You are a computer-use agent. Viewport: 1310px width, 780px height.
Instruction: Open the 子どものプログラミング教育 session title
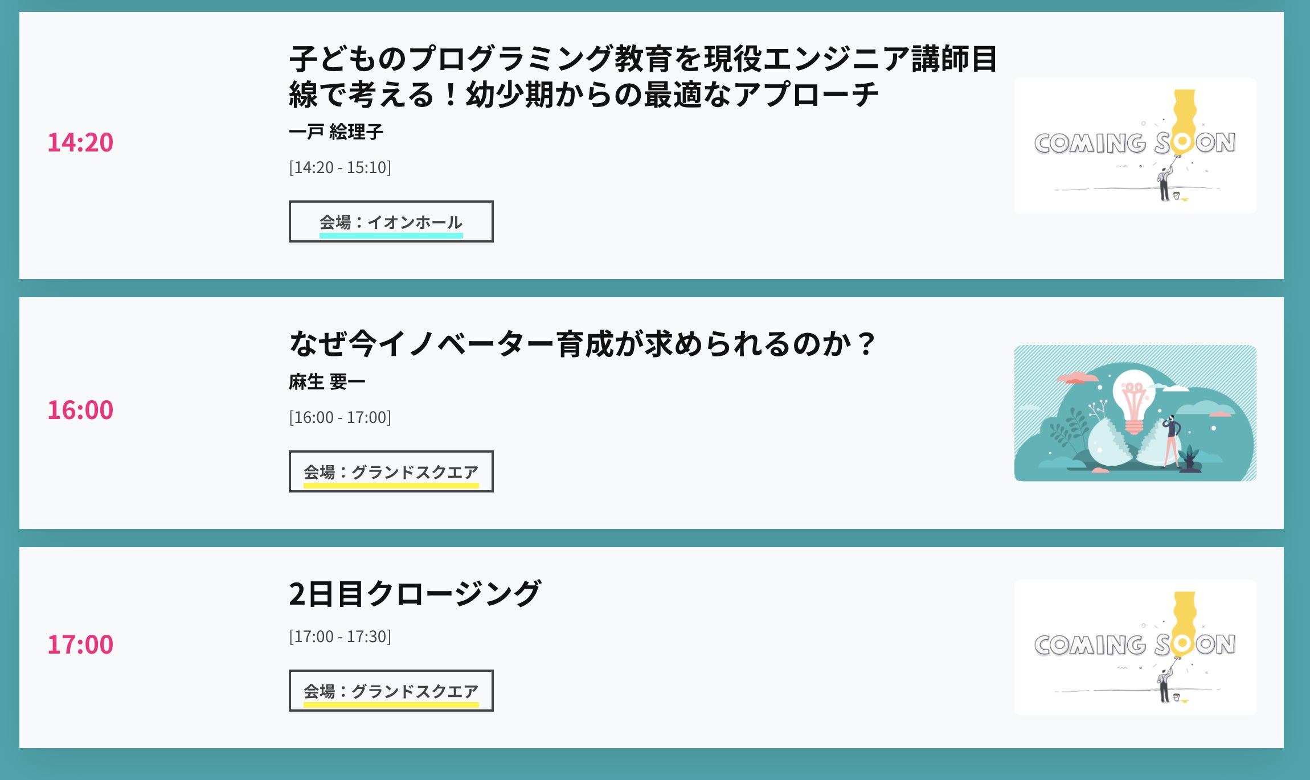pyautogui.click(x=642, y=76)
